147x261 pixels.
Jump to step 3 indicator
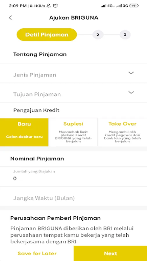point(125,35)
